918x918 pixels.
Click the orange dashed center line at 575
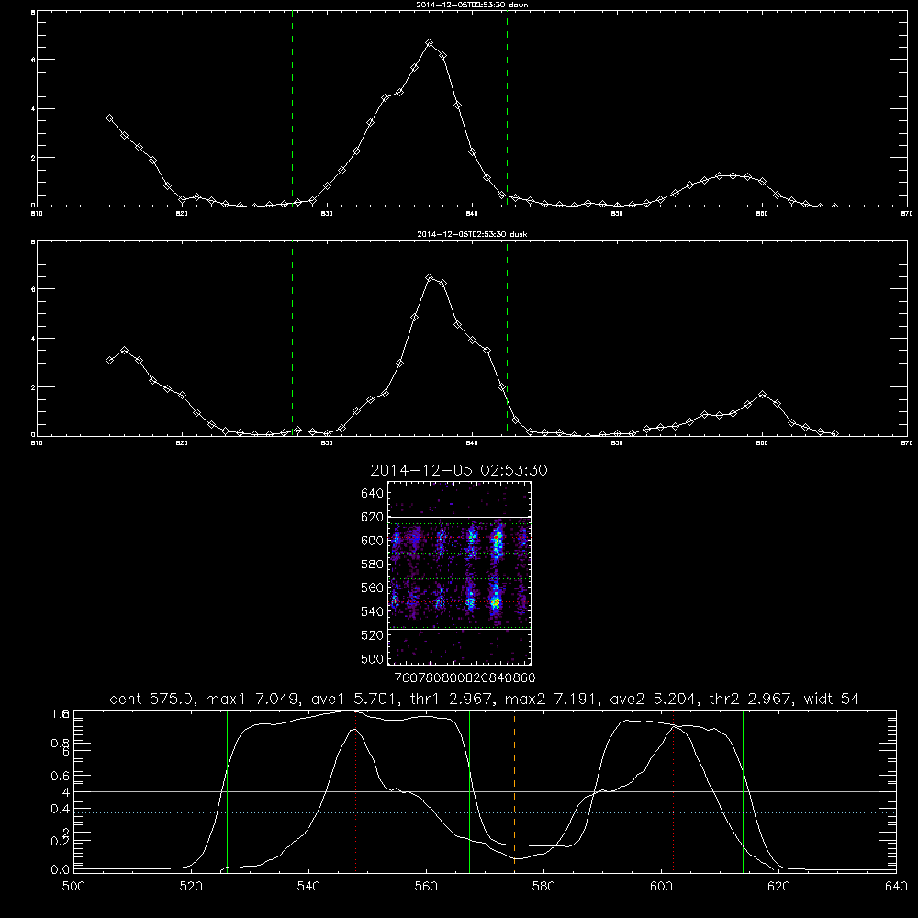click(515, 790)
